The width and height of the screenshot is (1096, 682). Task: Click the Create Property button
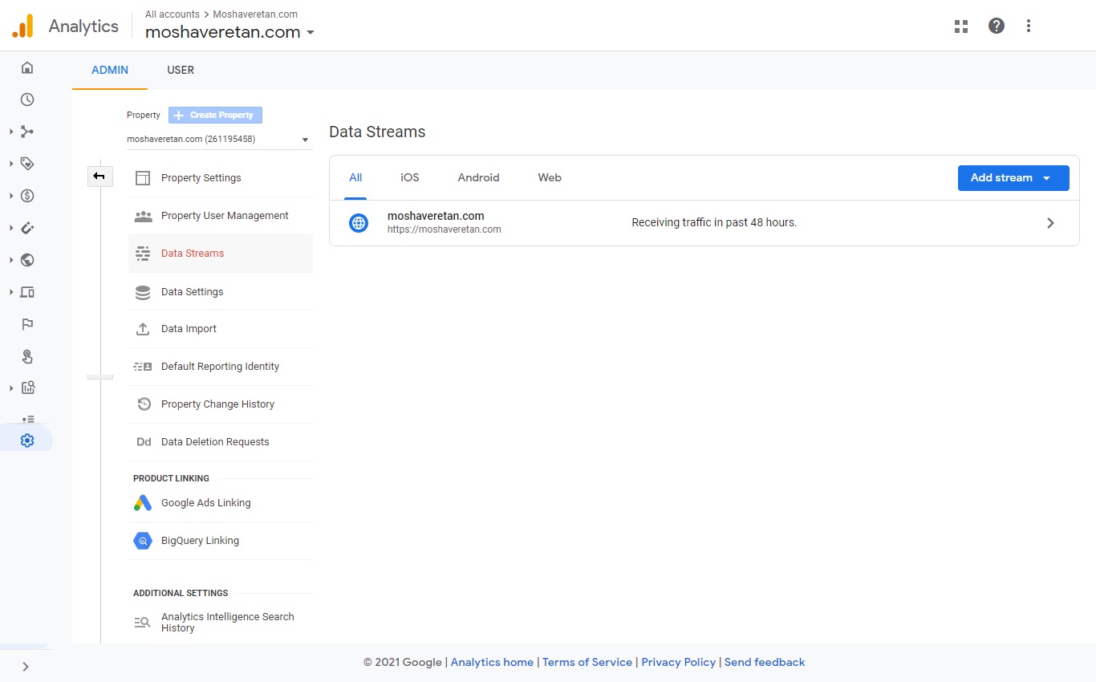(x=215, y=115)
